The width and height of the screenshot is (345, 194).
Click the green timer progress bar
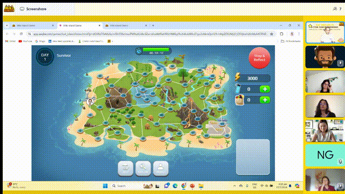pyautogui.click(x=156, y=50)
